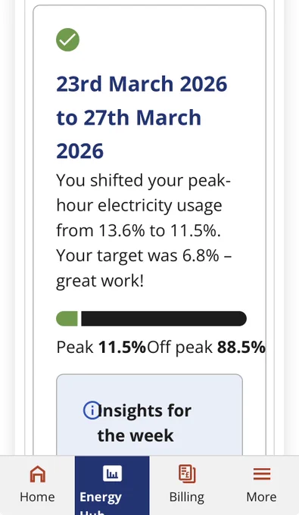The height and width of the screenshot is (515, 299).
Task: Tap the peak-hour usage summary paragraph
Action: click(x=144, y=230)
